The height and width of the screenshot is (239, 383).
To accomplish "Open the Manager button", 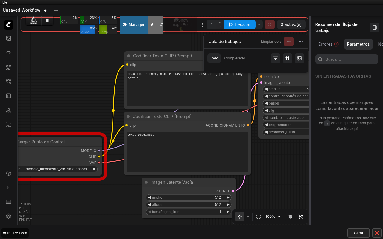I will 133,24.
